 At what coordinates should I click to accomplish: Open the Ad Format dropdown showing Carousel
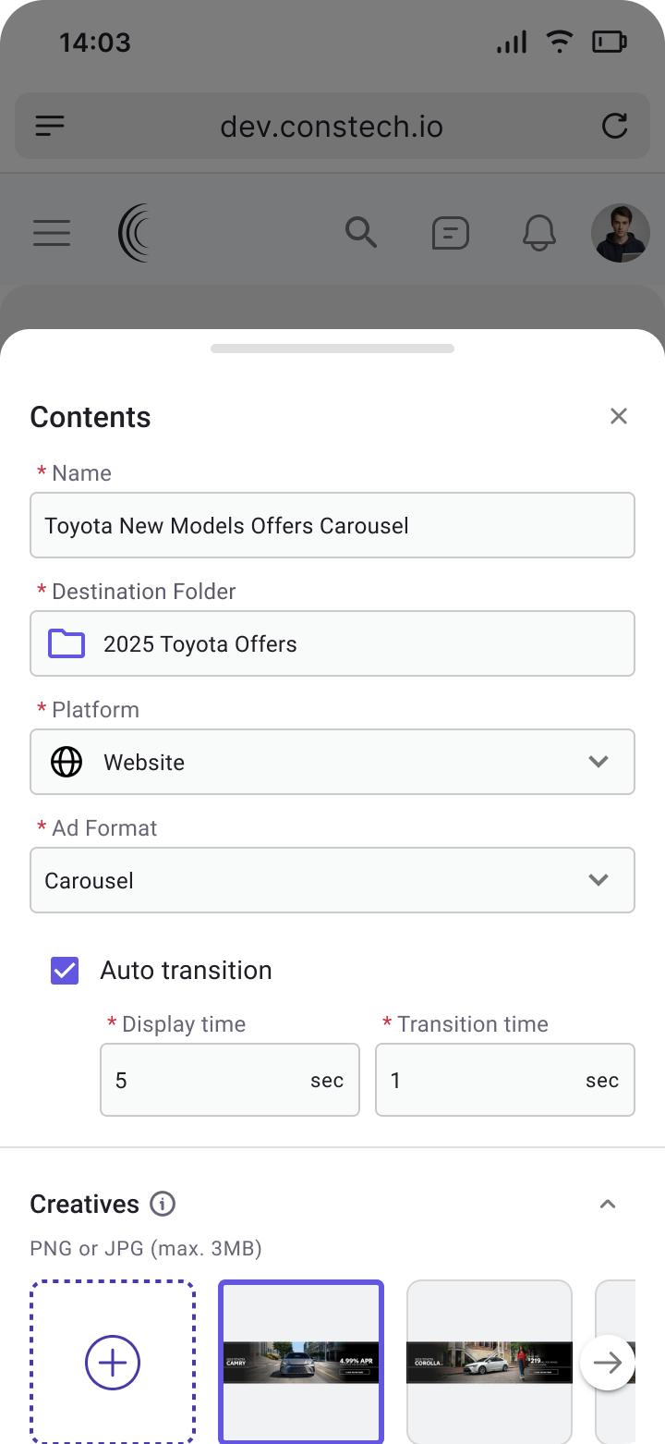(x=332, y=880)
